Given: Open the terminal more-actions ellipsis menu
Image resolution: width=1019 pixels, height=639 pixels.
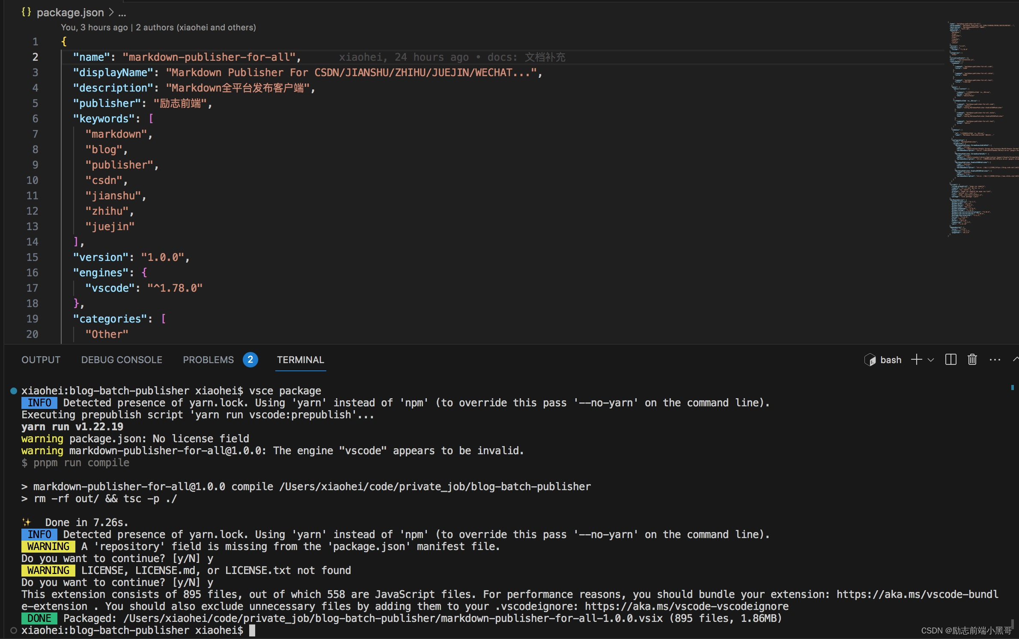Looking at the screenshot, I should (995, 360).
